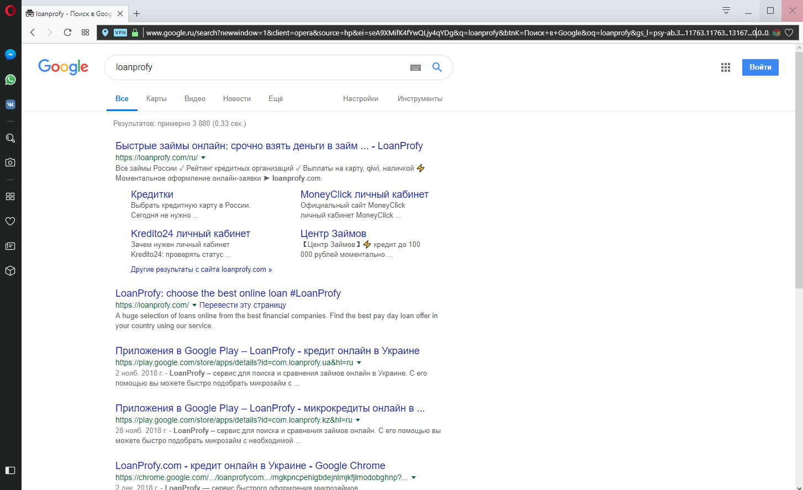Screen dimensions: 803x490
Task: Open Центр Займов sitelink
Action: [333, 234]
